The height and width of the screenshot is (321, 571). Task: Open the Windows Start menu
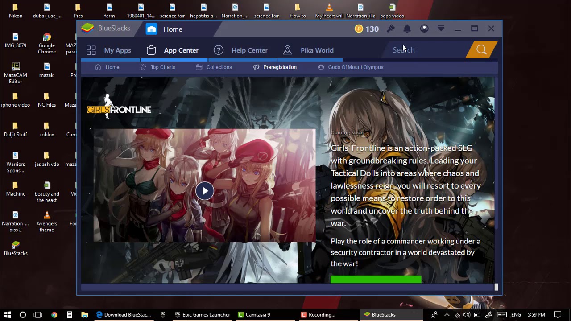pos(8,314)
